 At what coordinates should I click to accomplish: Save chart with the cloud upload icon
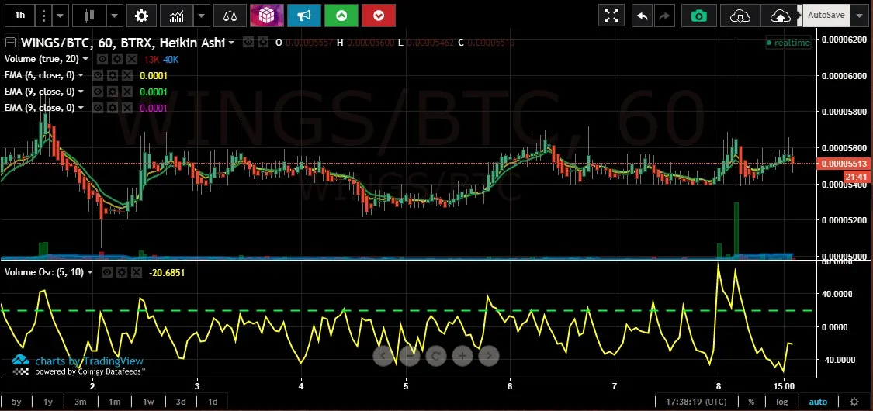pyautogui.click(x=781, y=16)
